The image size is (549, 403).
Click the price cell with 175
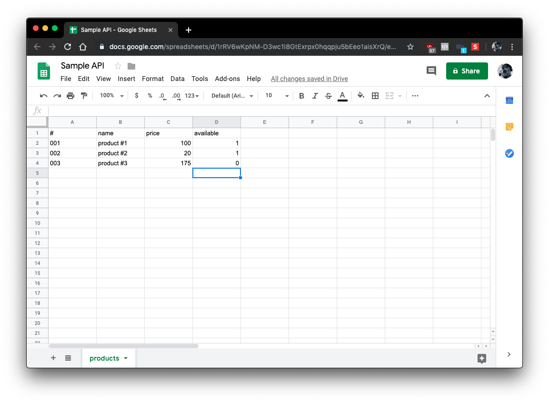click(169, 163)
